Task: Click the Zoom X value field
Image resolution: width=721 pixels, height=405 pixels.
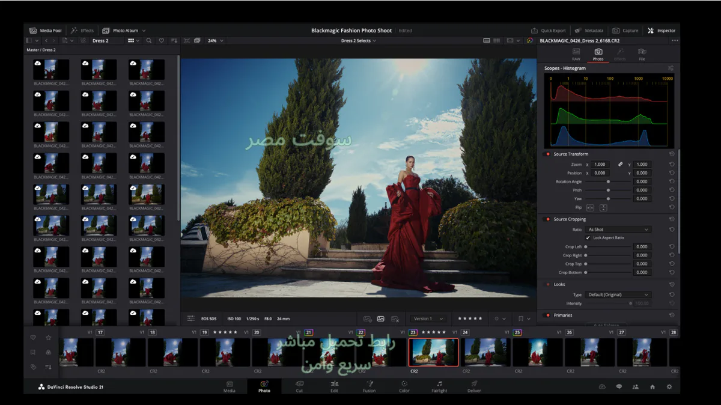Action: 600,164
